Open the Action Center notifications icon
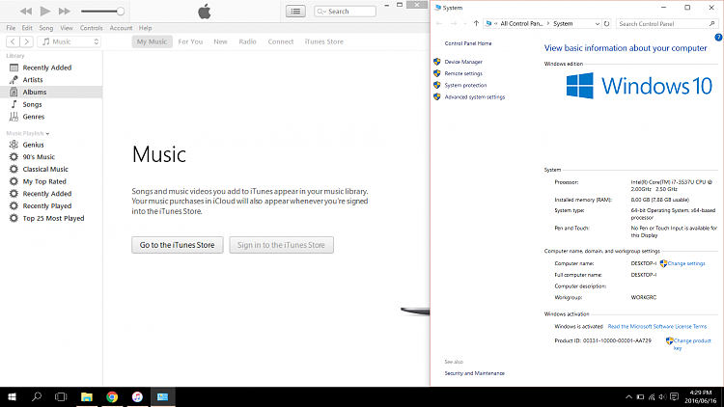 click(x=674, y=396)
